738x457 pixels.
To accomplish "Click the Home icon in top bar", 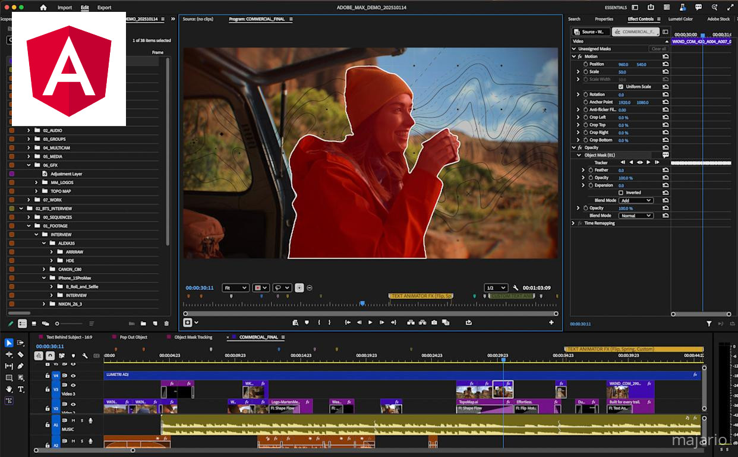I will pos(43,8).
